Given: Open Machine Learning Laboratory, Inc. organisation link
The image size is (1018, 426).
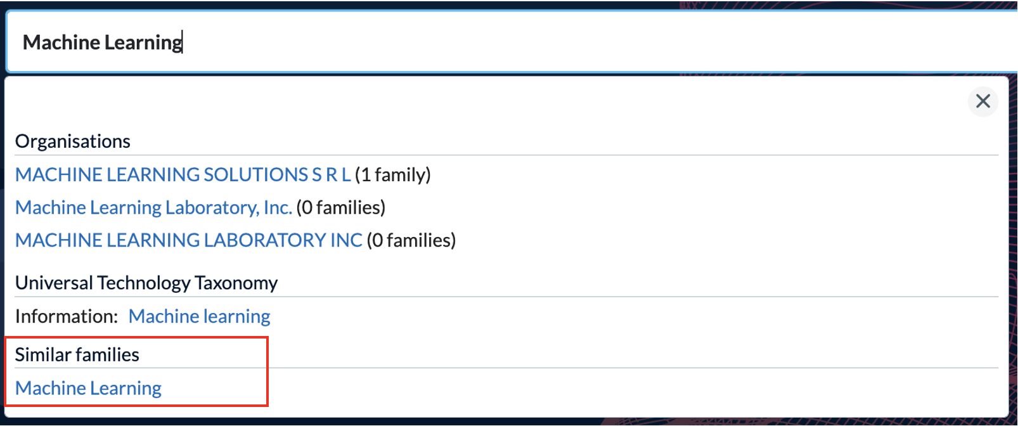Looking at the screenshot, I should point(154,207).
